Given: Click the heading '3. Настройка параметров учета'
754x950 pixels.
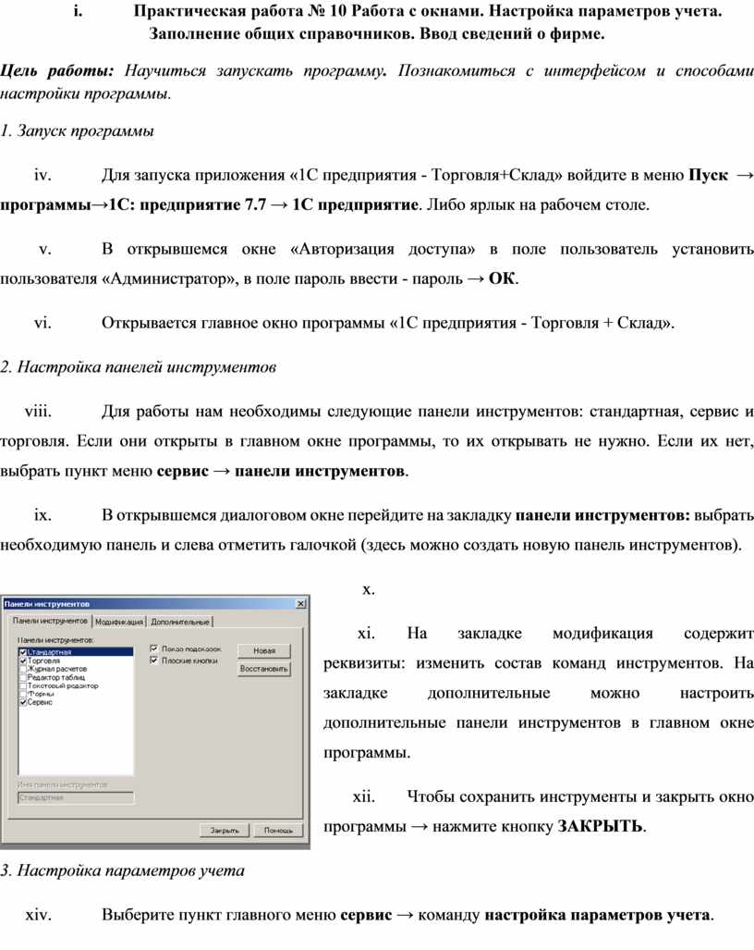Looking at the screenshot, I should pyautogui.click(x=122, y=870).
